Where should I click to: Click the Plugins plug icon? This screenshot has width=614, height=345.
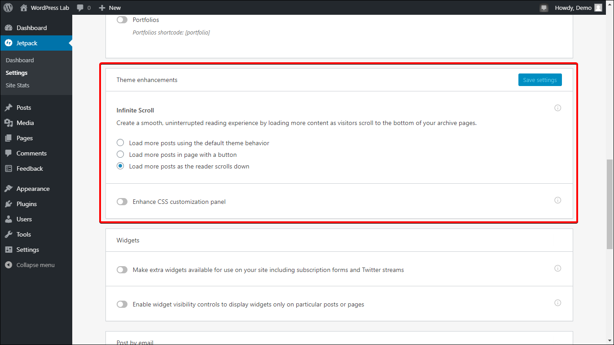(9, 204)
